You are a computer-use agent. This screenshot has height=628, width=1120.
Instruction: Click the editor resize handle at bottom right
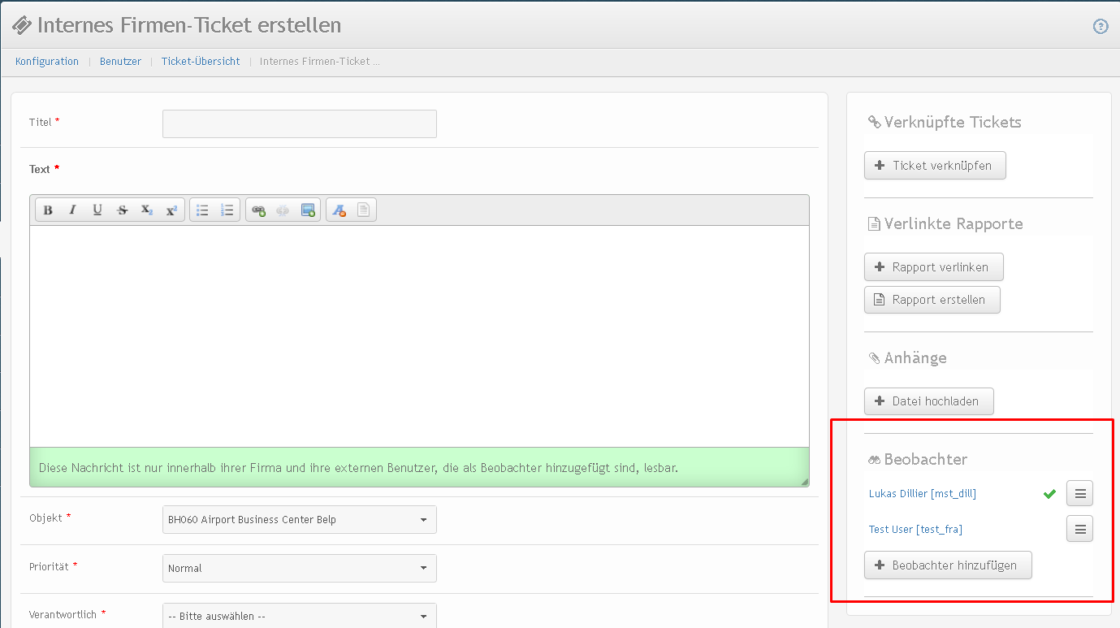click(x=804, y=482)
